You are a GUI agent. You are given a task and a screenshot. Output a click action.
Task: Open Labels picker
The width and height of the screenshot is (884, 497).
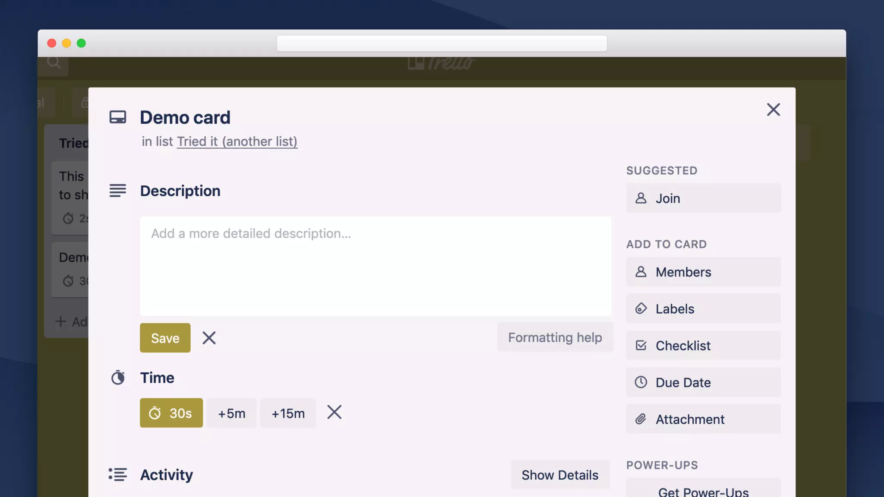703,308
